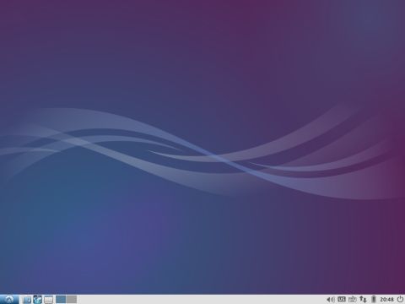Click the 20:48 clock to show calendar
405x304 pixels.
tap(386, 300)
